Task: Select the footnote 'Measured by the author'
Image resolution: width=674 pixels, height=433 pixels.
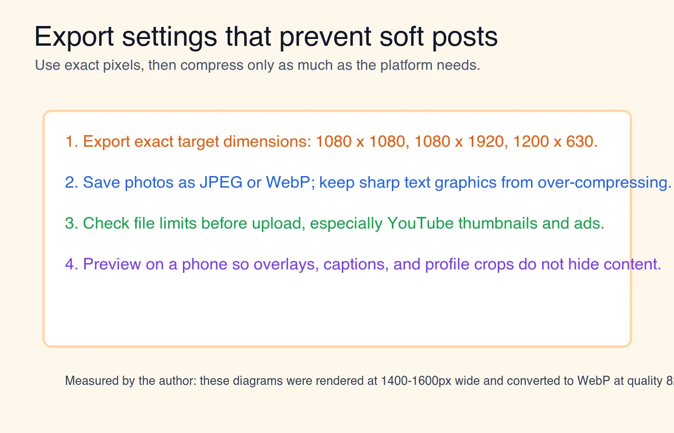Action: point(369,381)
